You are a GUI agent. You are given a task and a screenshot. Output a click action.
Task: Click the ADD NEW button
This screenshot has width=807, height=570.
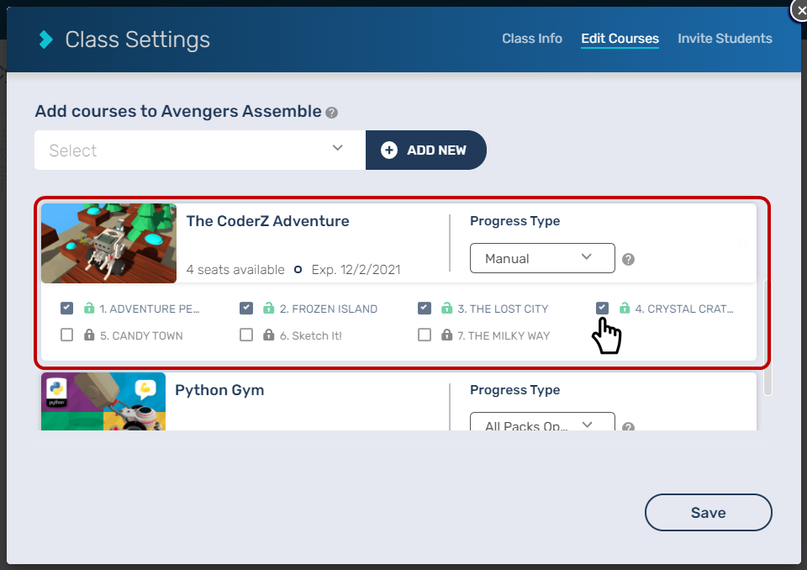click(x=426, y=150)
